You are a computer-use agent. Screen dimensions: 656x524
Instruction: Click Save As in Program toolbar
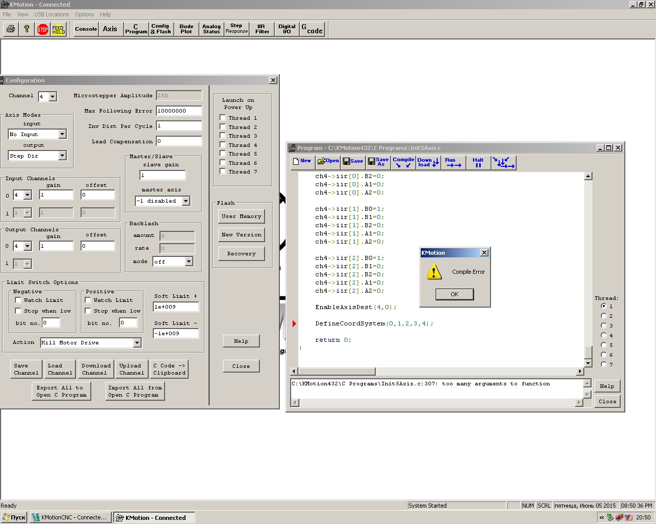(378, 162)
